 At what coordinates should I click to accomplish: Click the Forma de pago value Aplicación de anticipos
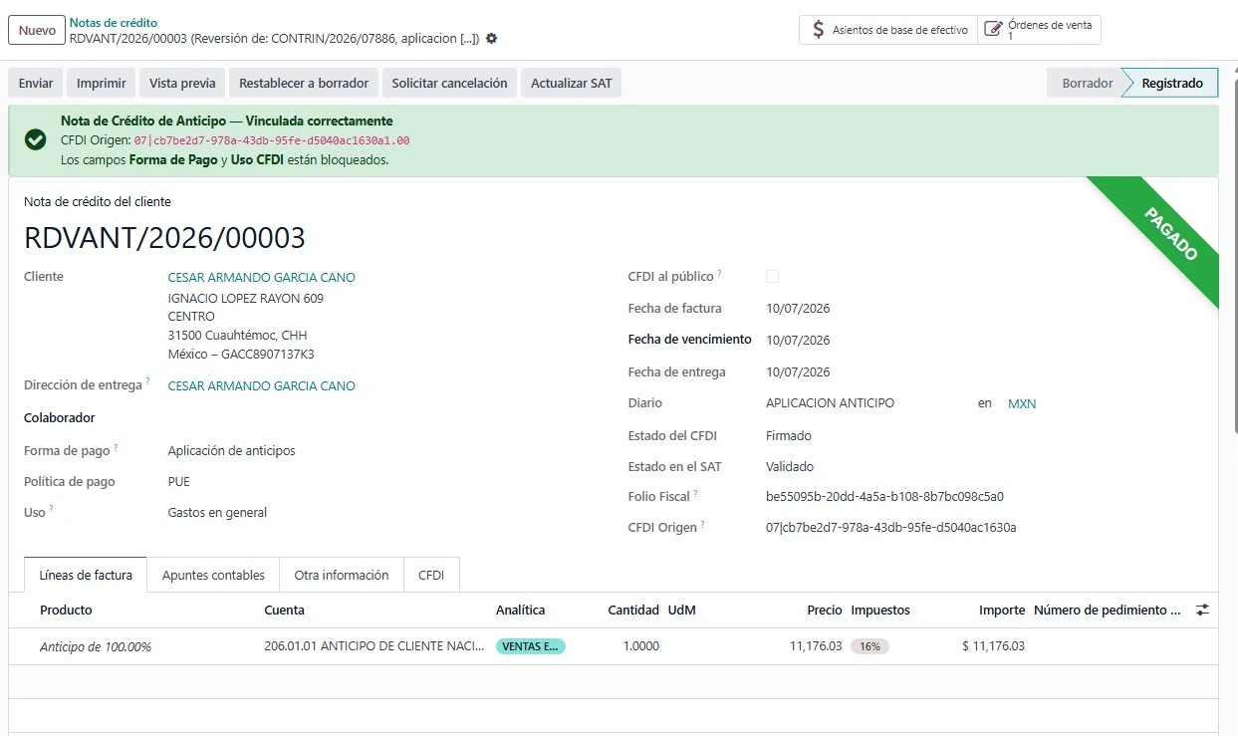click(231, 451)
